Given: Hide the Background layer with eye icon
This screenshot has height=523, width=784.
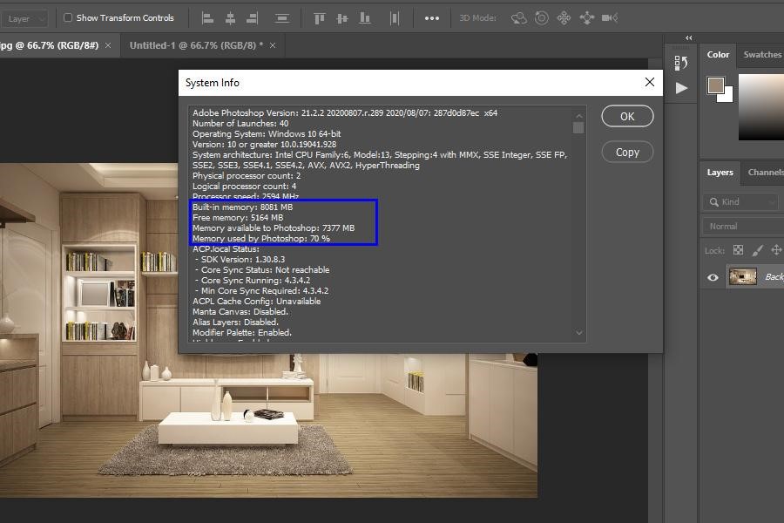Looking at the screenshot, I should coord(713,277).
